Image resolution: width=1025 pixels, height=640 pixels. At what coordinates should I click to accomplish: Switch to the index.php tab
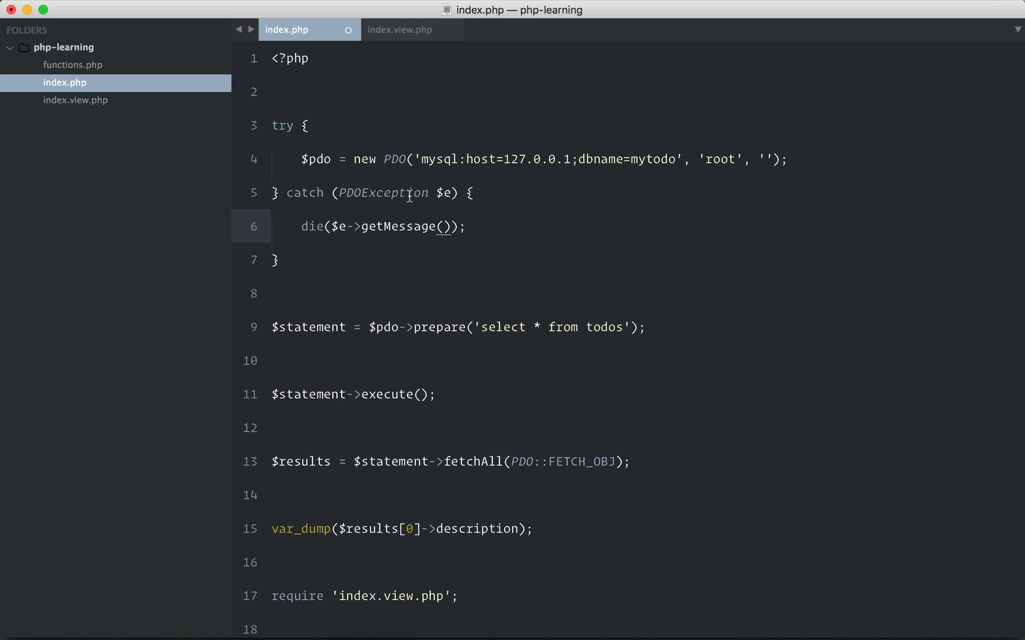click(309, 30)
